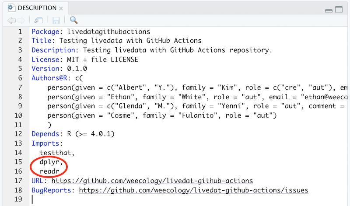The image size is (350, 206).
Task: Click line number 13 in the gutter
Action: tap(18, 143)
